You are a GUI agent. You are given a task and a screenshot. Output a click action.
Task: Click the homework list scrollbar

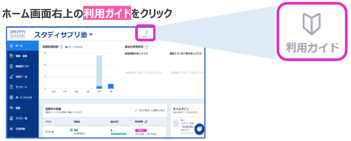(166, 127)
